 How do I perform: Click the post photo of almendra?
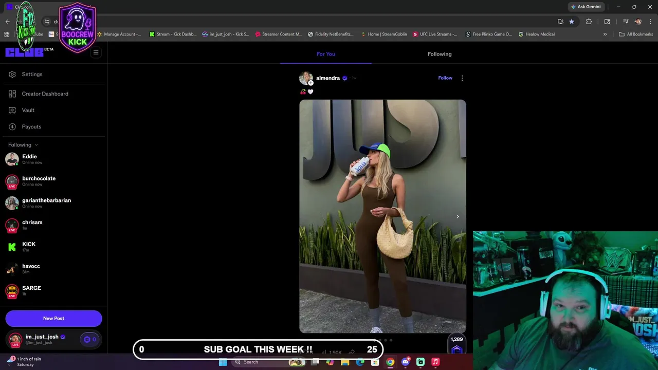tap(382, 216)
